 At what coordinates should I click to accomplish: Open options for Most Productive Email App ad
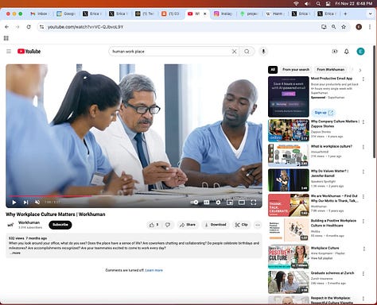click(x=363, y=79)
